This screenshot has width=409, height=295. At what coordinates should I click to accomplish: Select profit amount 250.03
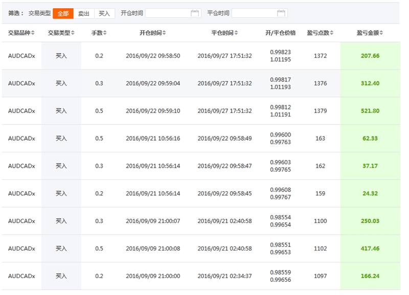tap(370, 221)
